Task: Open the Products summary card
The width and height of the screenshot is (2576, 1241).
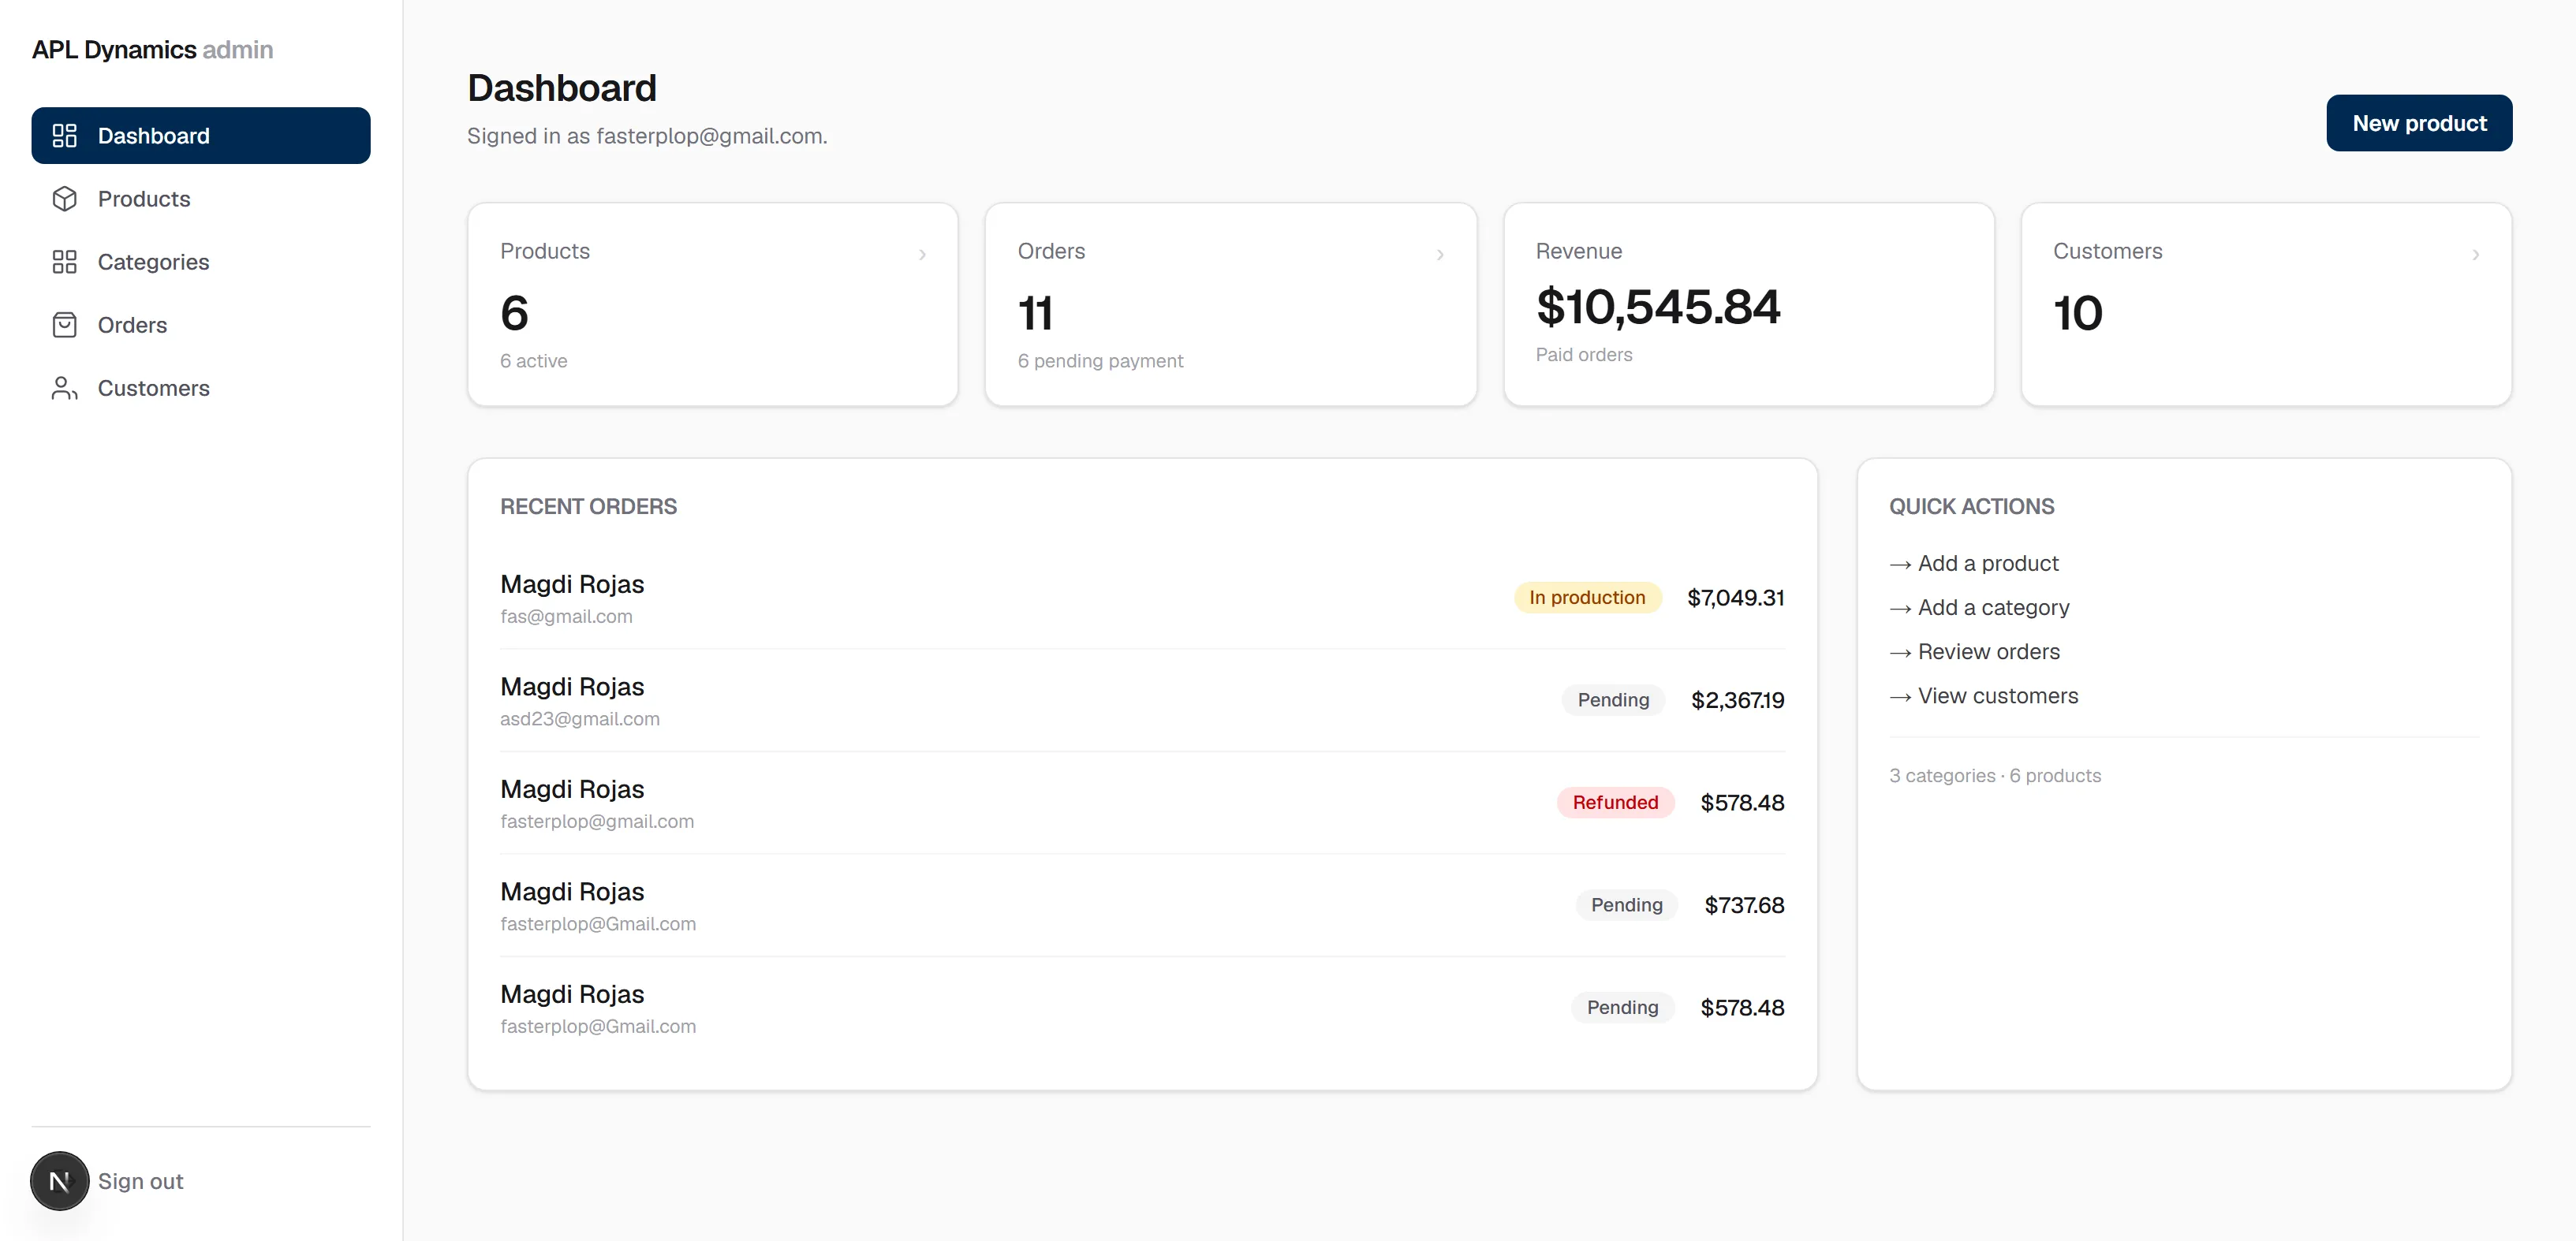Action: click(x=713, y=305)
